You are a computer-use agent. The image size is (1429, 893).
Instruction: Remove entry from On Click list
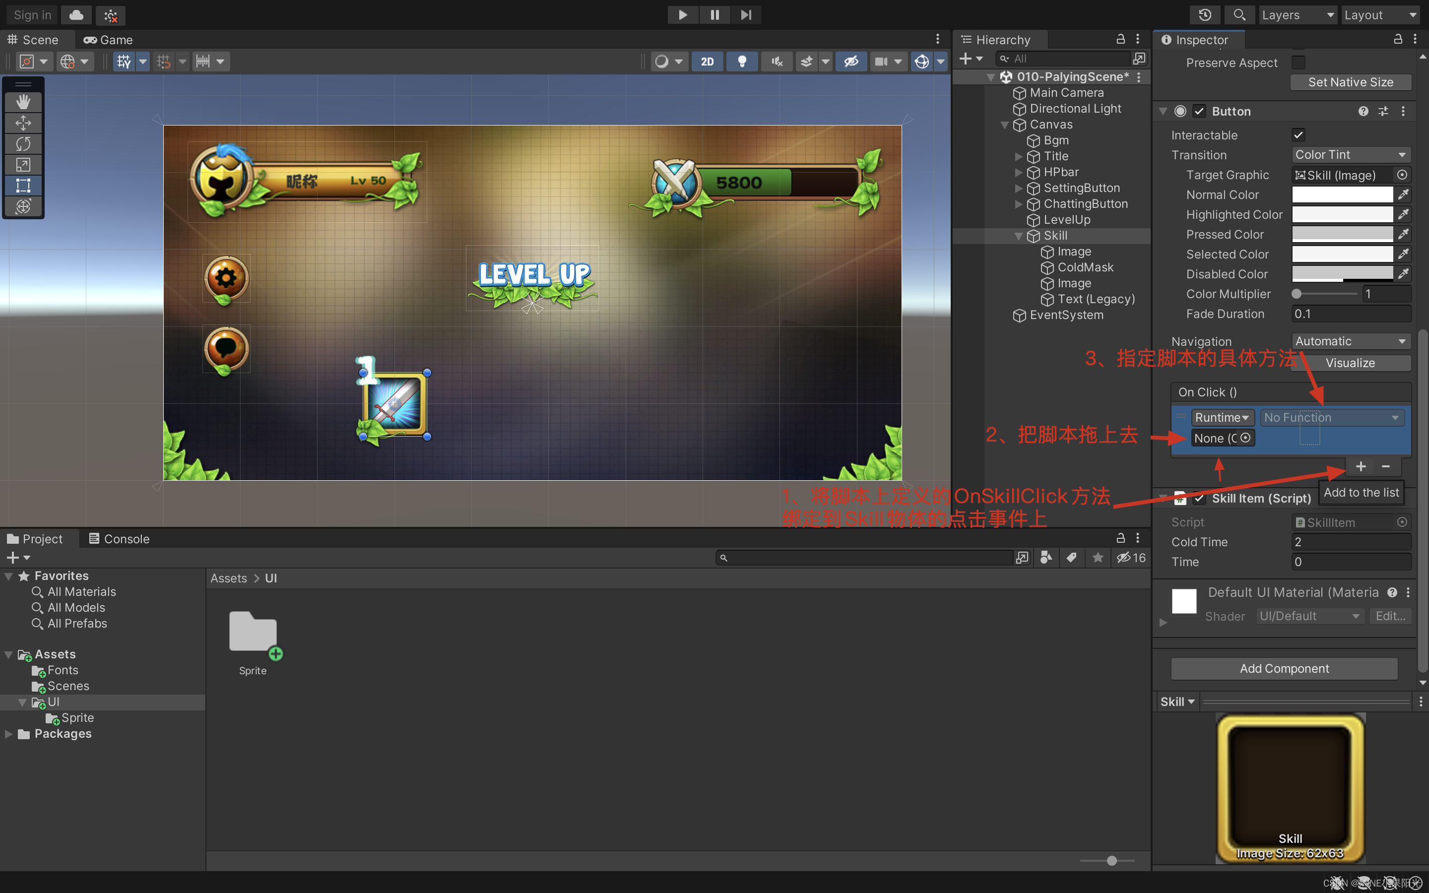click(1386, 466)
